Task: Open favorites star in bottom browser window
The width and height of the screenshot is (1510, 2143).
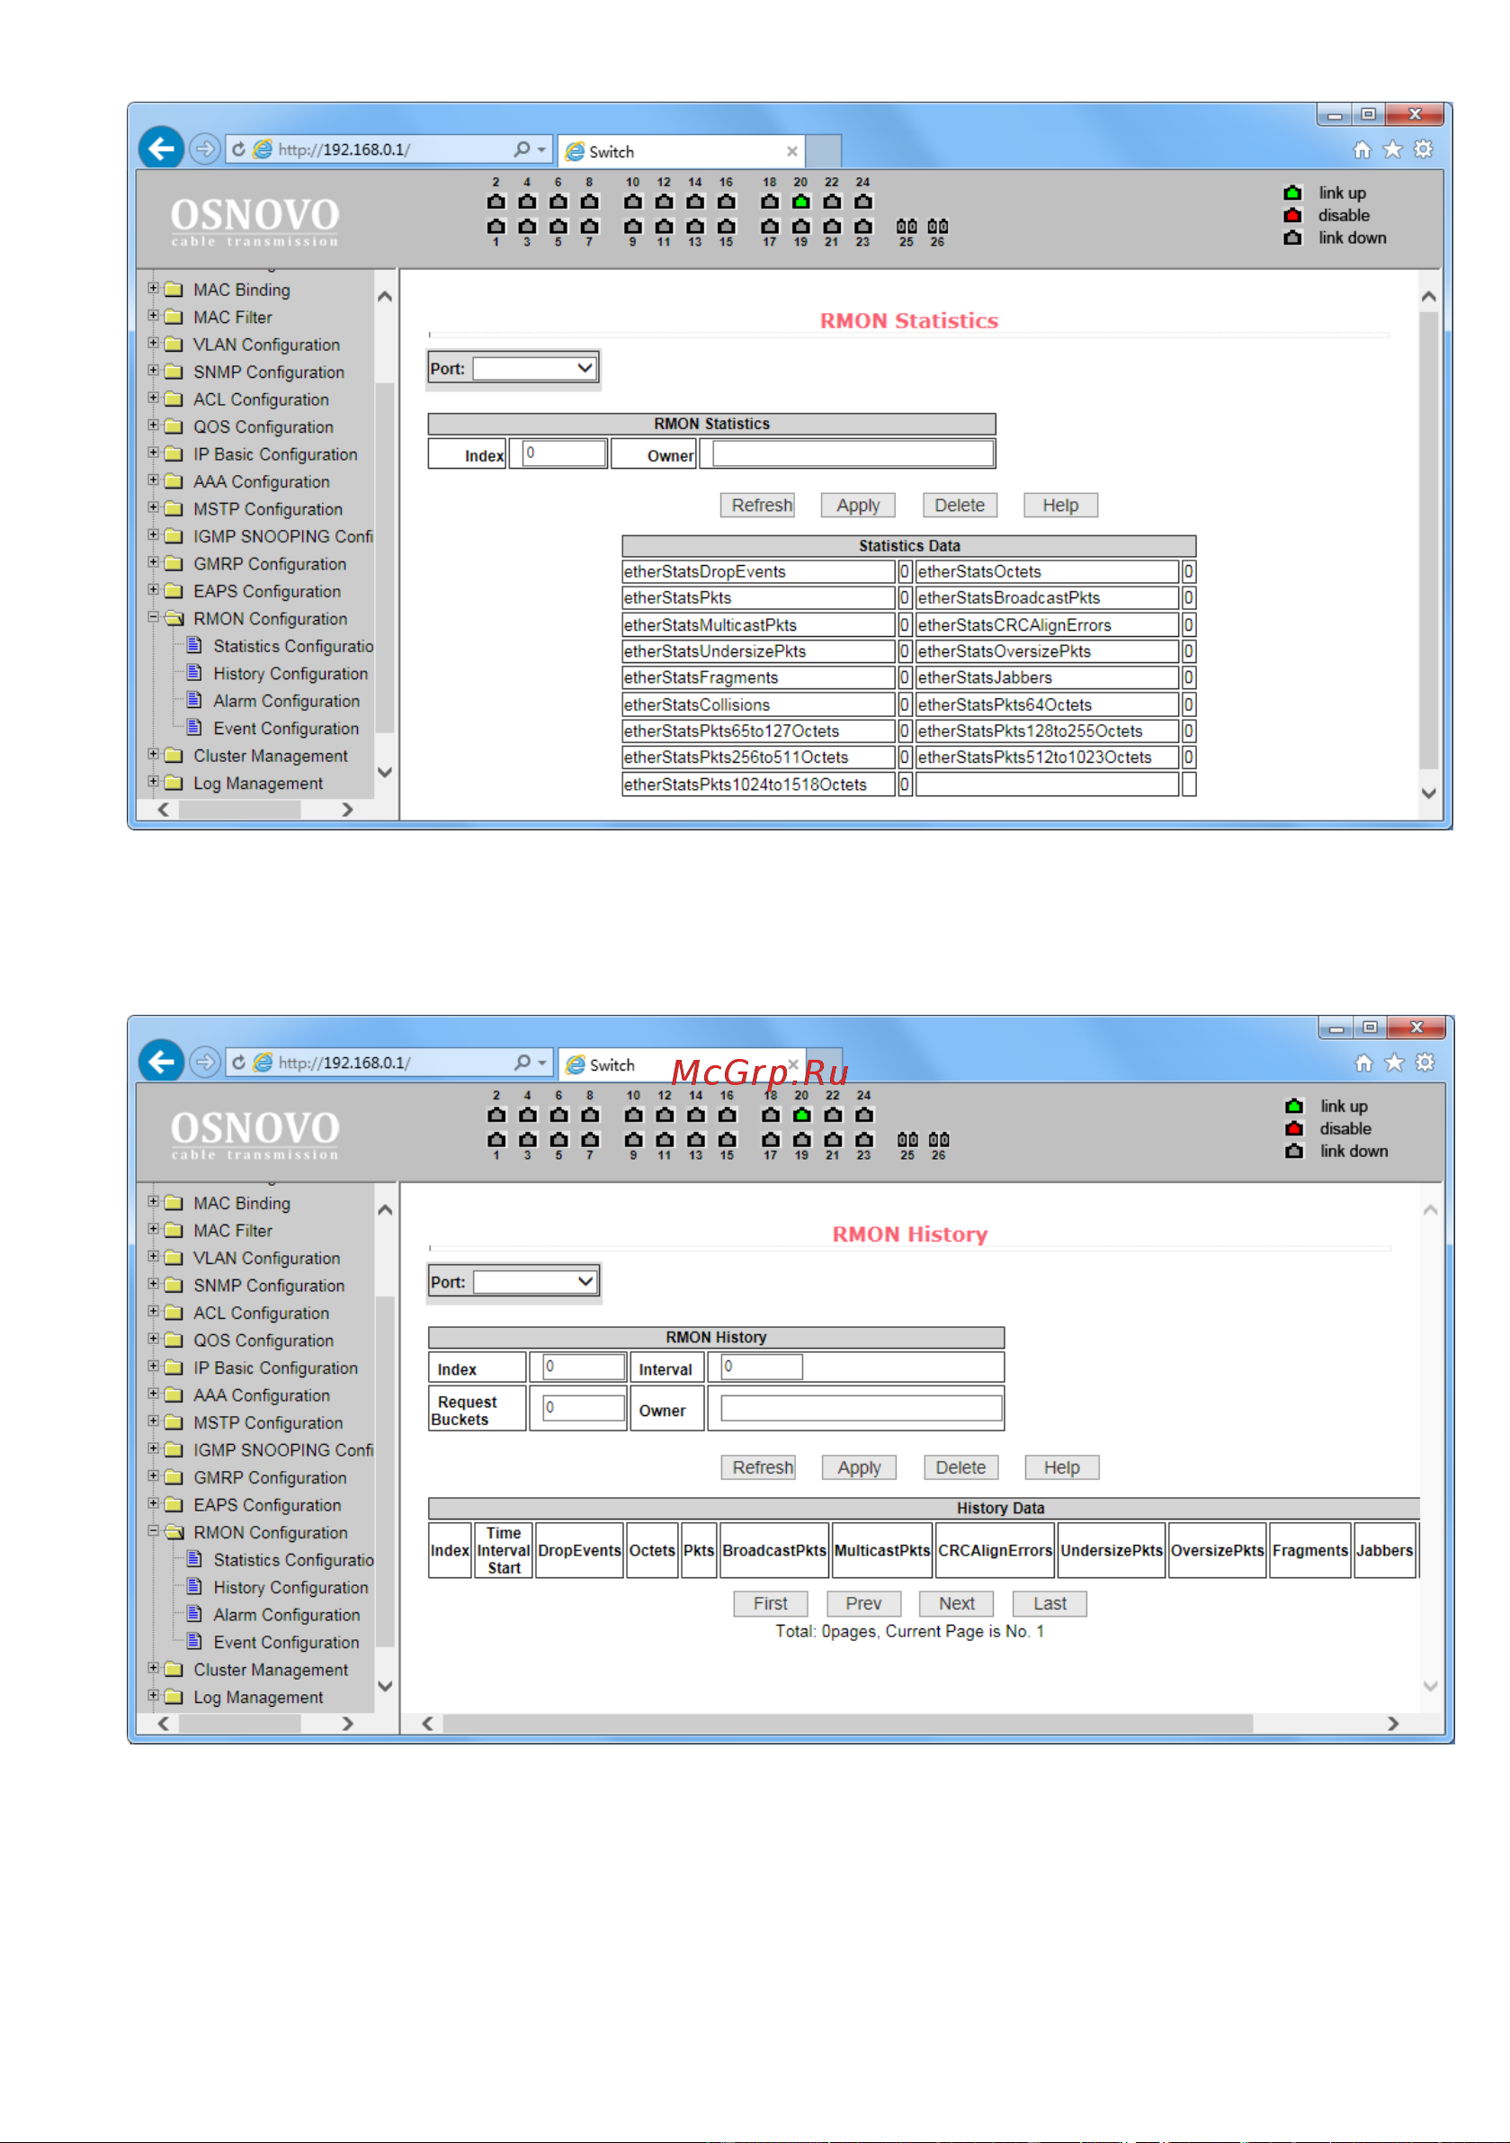Action: point(1394,1063)
